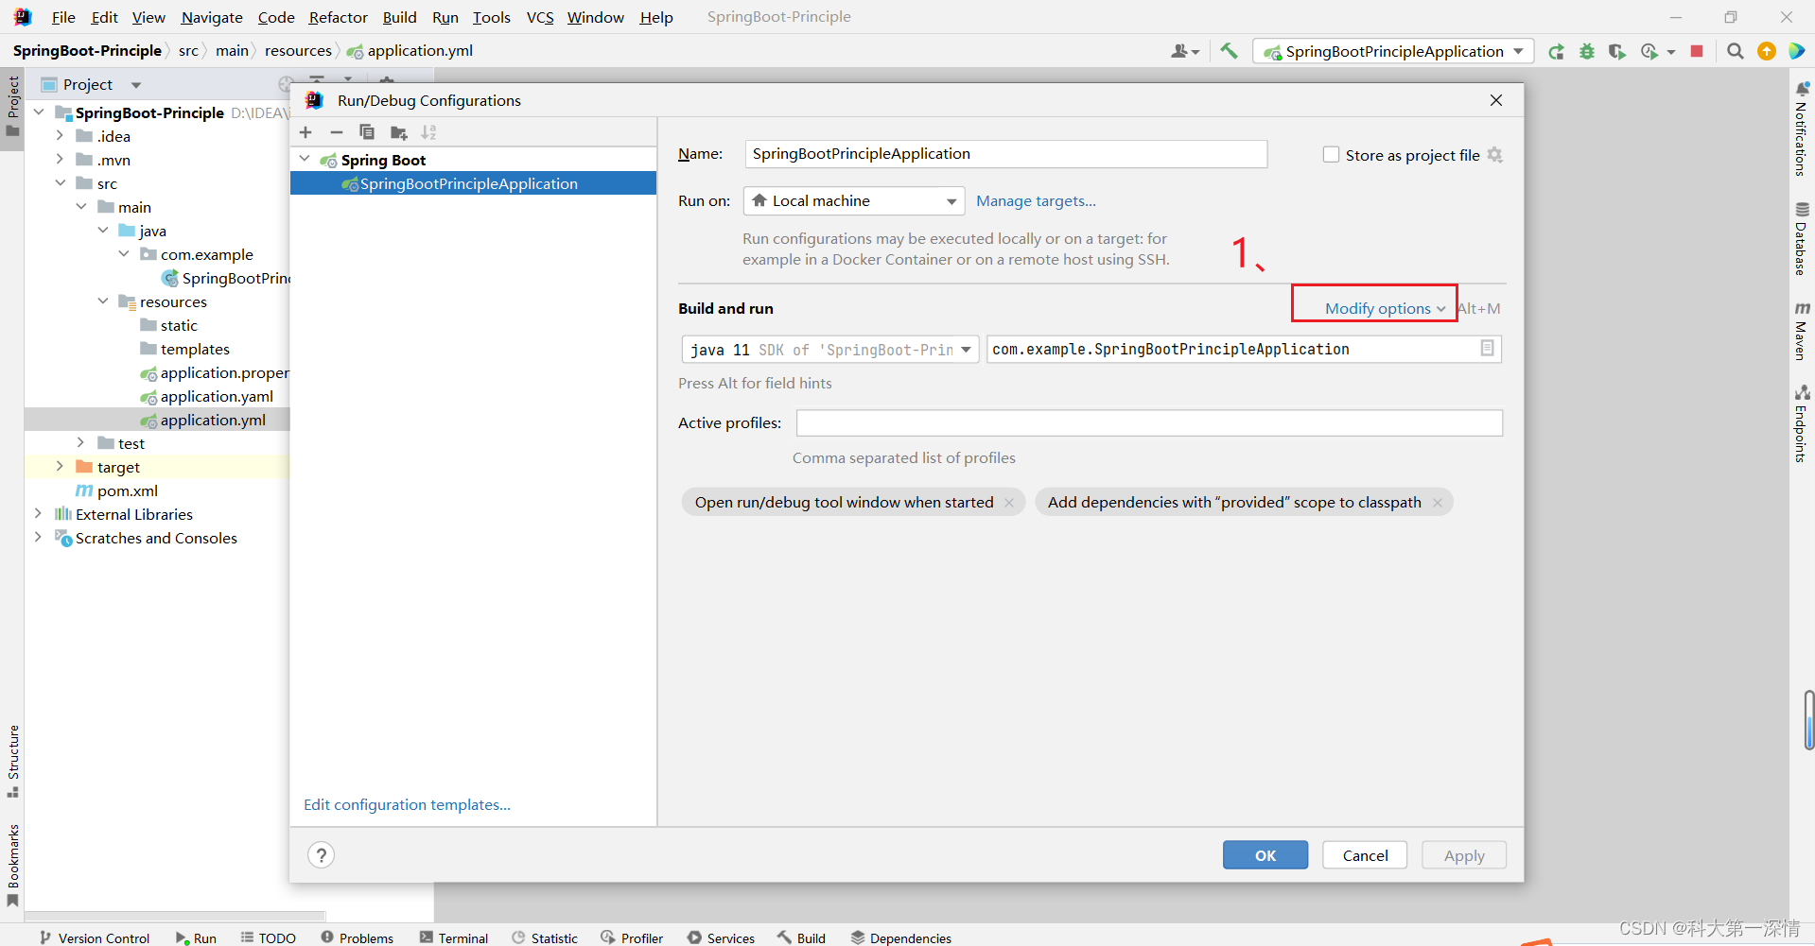The width and height of the screenshot is (1815, 946).
Task: Save configuration to folder icon
Action: [399, 132]
